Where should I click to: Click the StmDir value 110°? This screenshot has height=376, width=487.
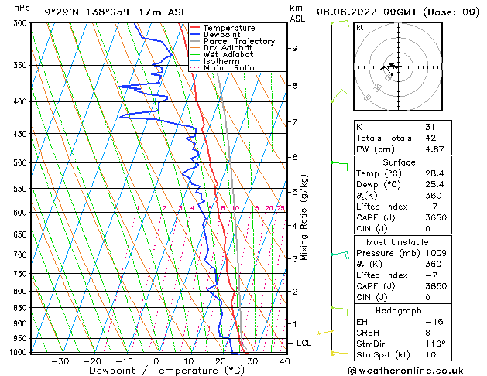pyautogui.click(x=435, y=344)
